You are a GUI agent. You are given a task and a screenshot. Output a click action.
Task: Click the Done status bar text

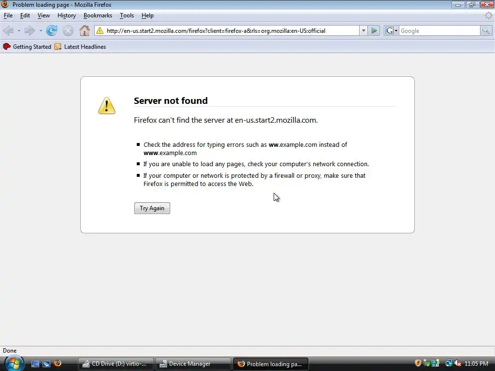[x=10, y=351]
